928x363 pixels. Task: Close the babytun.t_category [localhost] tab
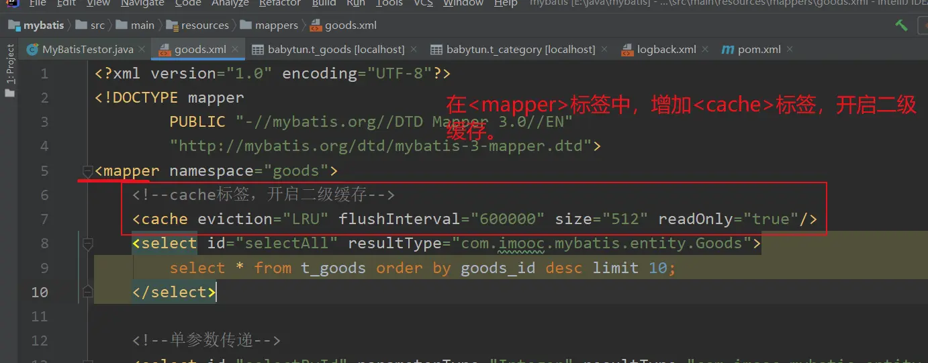click(605, 50)
